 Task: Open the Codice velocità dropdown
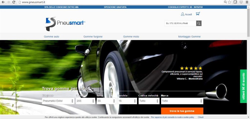pyautogui.click(x=149, y=101)
